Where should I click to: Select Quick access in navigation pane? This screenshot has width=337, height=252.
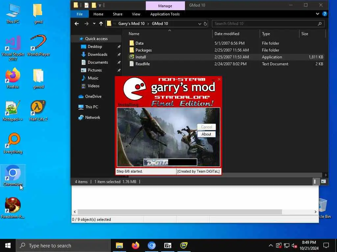click(x=96, y=39)
